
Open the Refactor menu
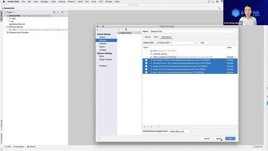pos(72,2)
